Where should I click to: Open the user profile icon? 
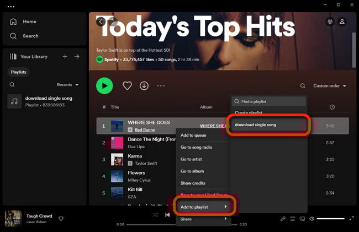pos(342,21)
